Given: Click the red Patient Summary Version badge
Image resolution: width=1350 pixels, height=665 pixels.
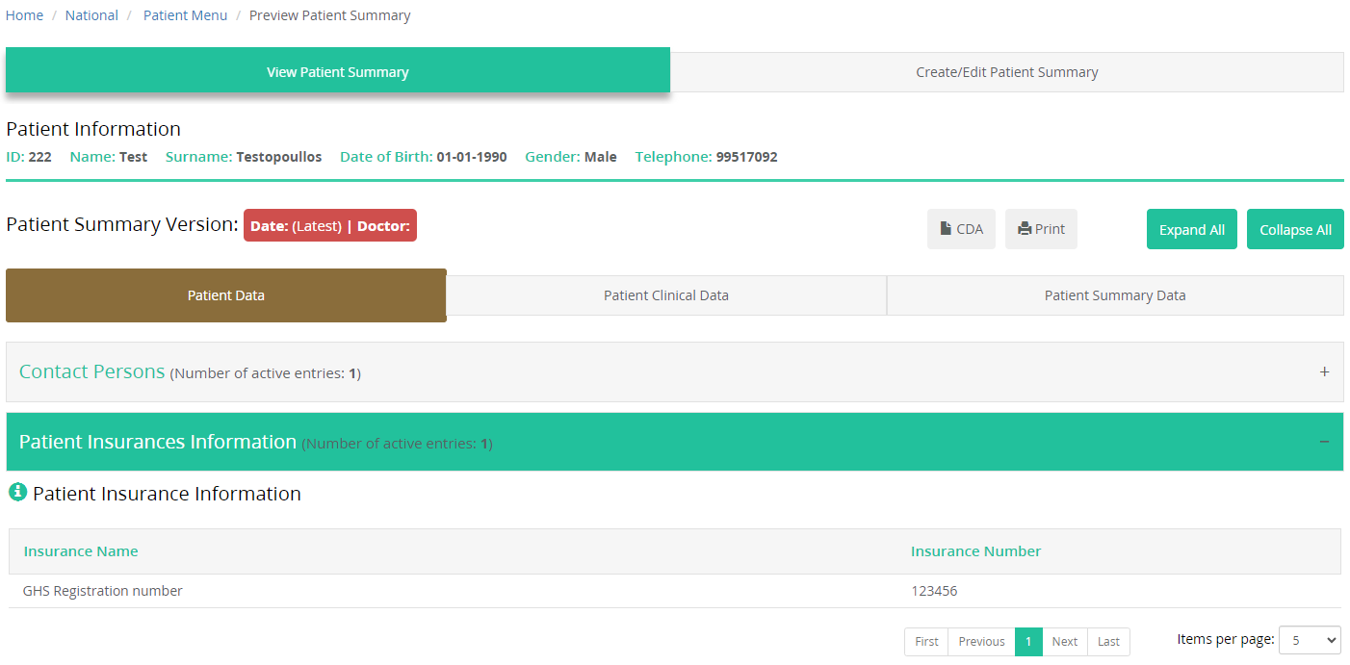Looking at the screenshot, I should pos(329,226).
